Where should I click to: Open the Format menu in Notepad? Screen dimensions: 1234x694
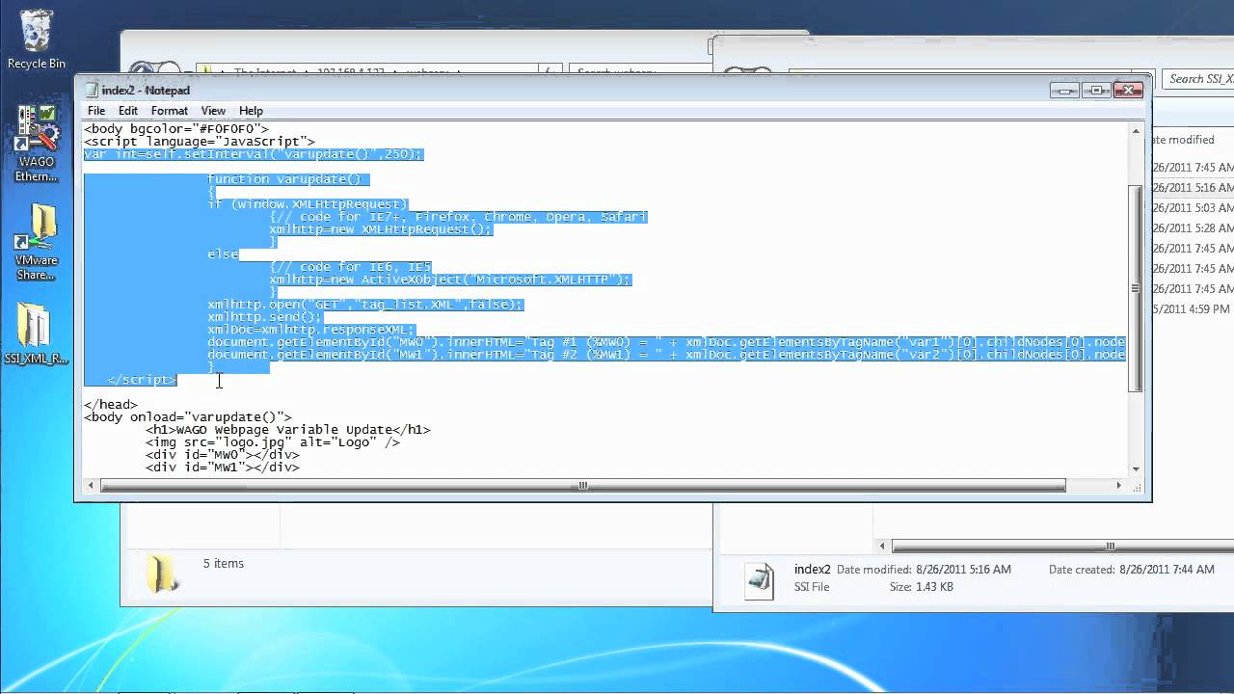[170, 111]
